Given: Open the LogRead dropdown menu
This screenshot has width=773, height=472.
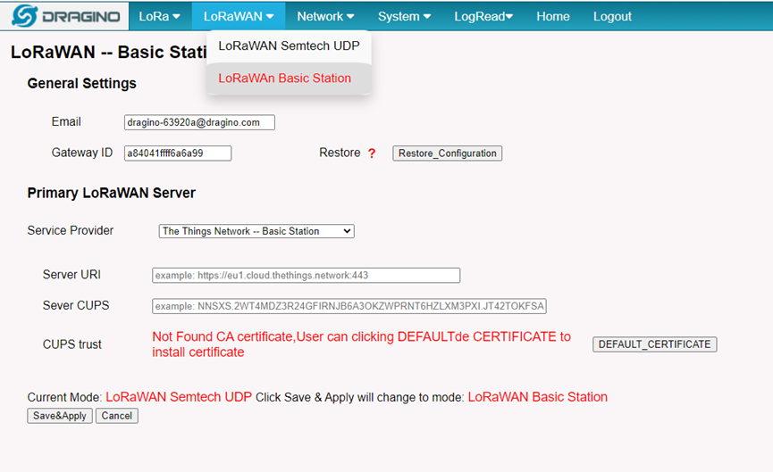Looking at the screenshot, I should click(483, 16).
